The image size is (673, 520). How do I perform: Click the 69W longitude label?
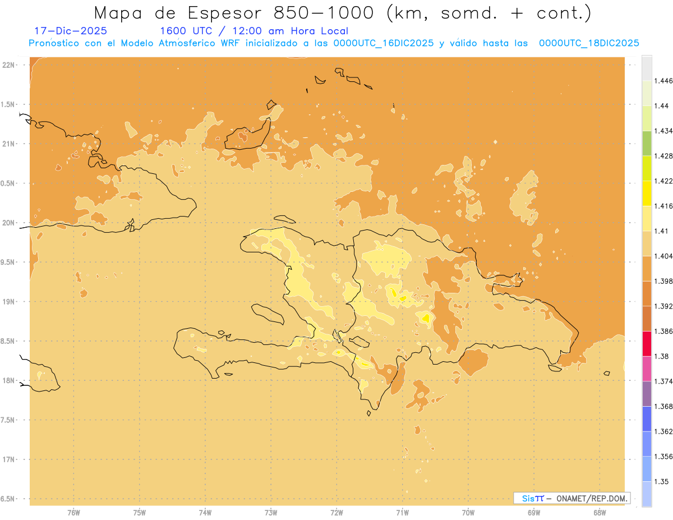click(534, 513)
